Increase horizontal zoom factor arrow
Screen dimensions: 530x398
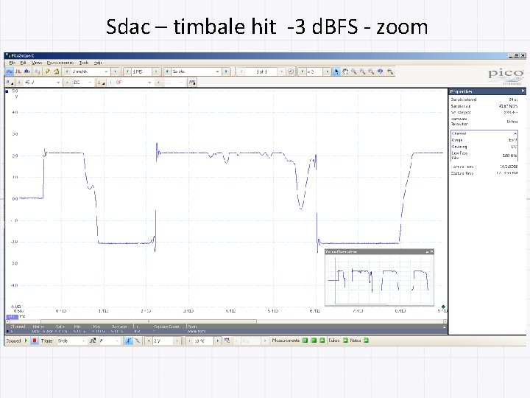[327, 71]
